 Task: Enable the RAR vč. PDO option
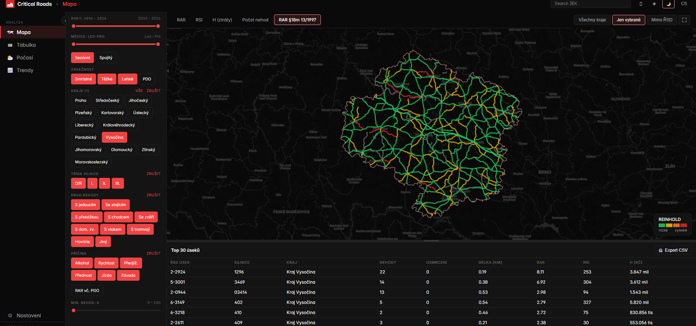click(87, 291)
